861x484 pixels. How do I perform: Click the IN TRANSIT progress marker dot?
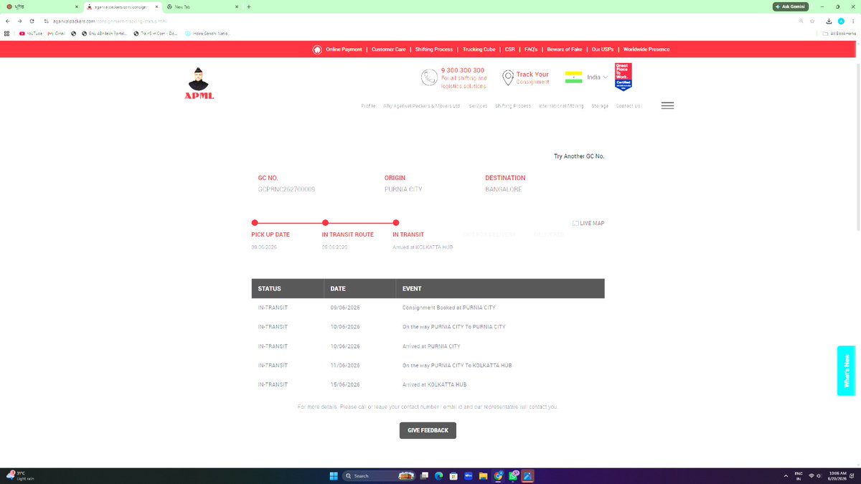[396, 223]
